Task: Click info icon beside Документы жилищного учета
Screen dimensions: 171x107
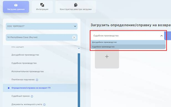Action: pyautogui.click(x=44, y=104)
